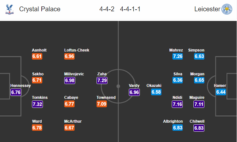Open Loftus-Cheek player name
Viewport: 237px width, 142px height.
77,50
